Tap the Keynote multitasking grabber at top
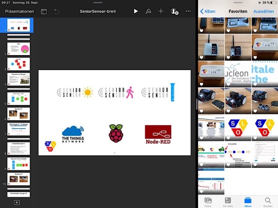Viewport: 278px width, 208px height. (x=98, y=3)
